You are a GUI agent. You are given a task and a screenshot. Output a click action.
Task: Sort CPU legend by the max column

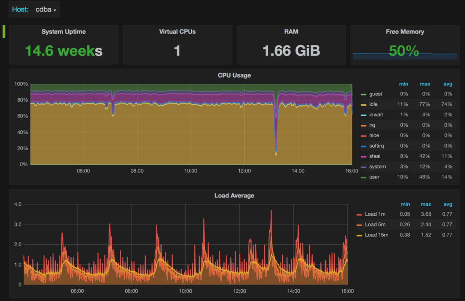point(425,84)
